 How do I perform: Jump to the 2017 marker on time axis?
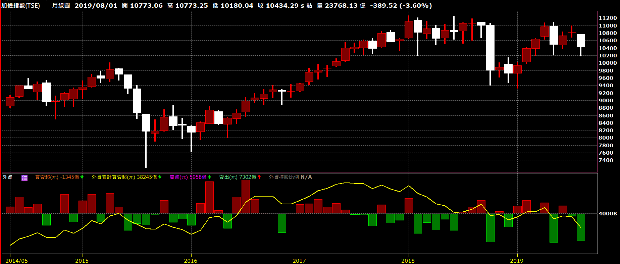pyautogui.click(x=299, y=261)
